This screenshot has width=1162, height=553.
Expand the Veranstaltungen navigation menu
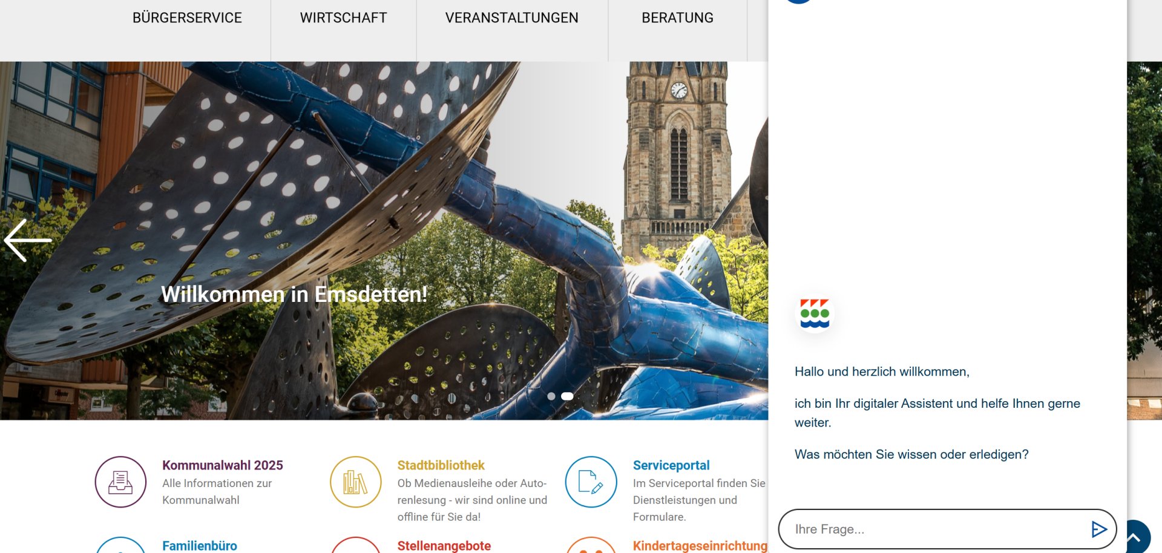(x=512, y=18)
